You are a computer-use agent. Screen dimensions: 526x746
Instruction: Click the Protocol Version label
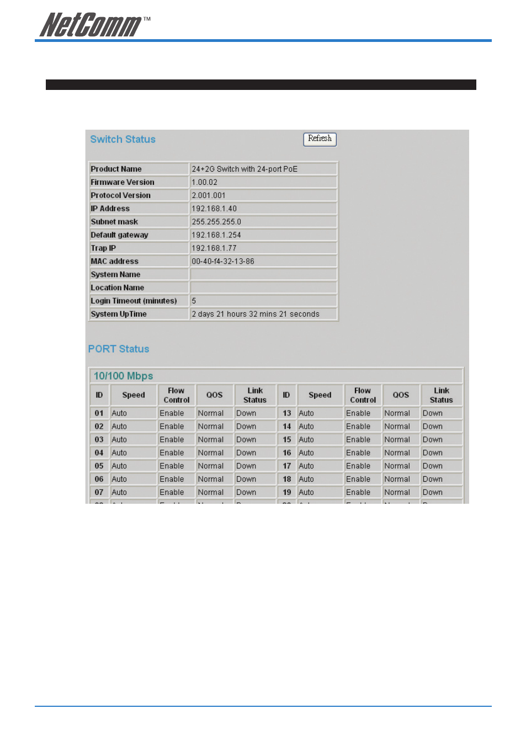click(120, 195)
